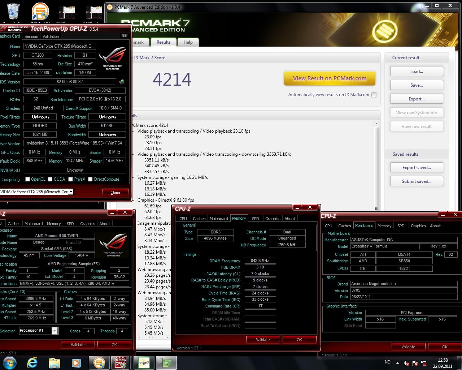
Task: Click the 4214 PCMark score
Action: coord(172,79)
